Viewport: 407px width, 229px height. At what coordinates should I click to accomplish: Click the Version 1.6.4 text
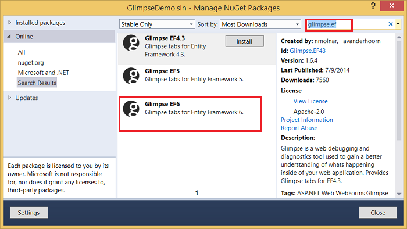[x=299, y=60]
